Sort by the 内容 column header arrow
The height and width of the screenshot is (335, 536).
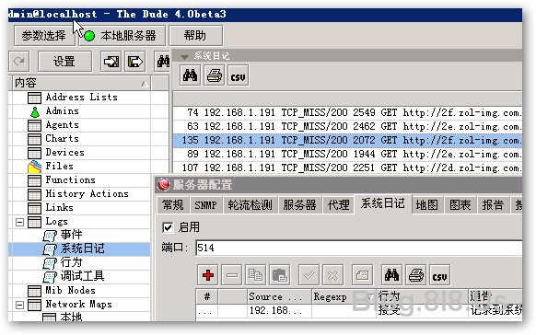[145, 84]
